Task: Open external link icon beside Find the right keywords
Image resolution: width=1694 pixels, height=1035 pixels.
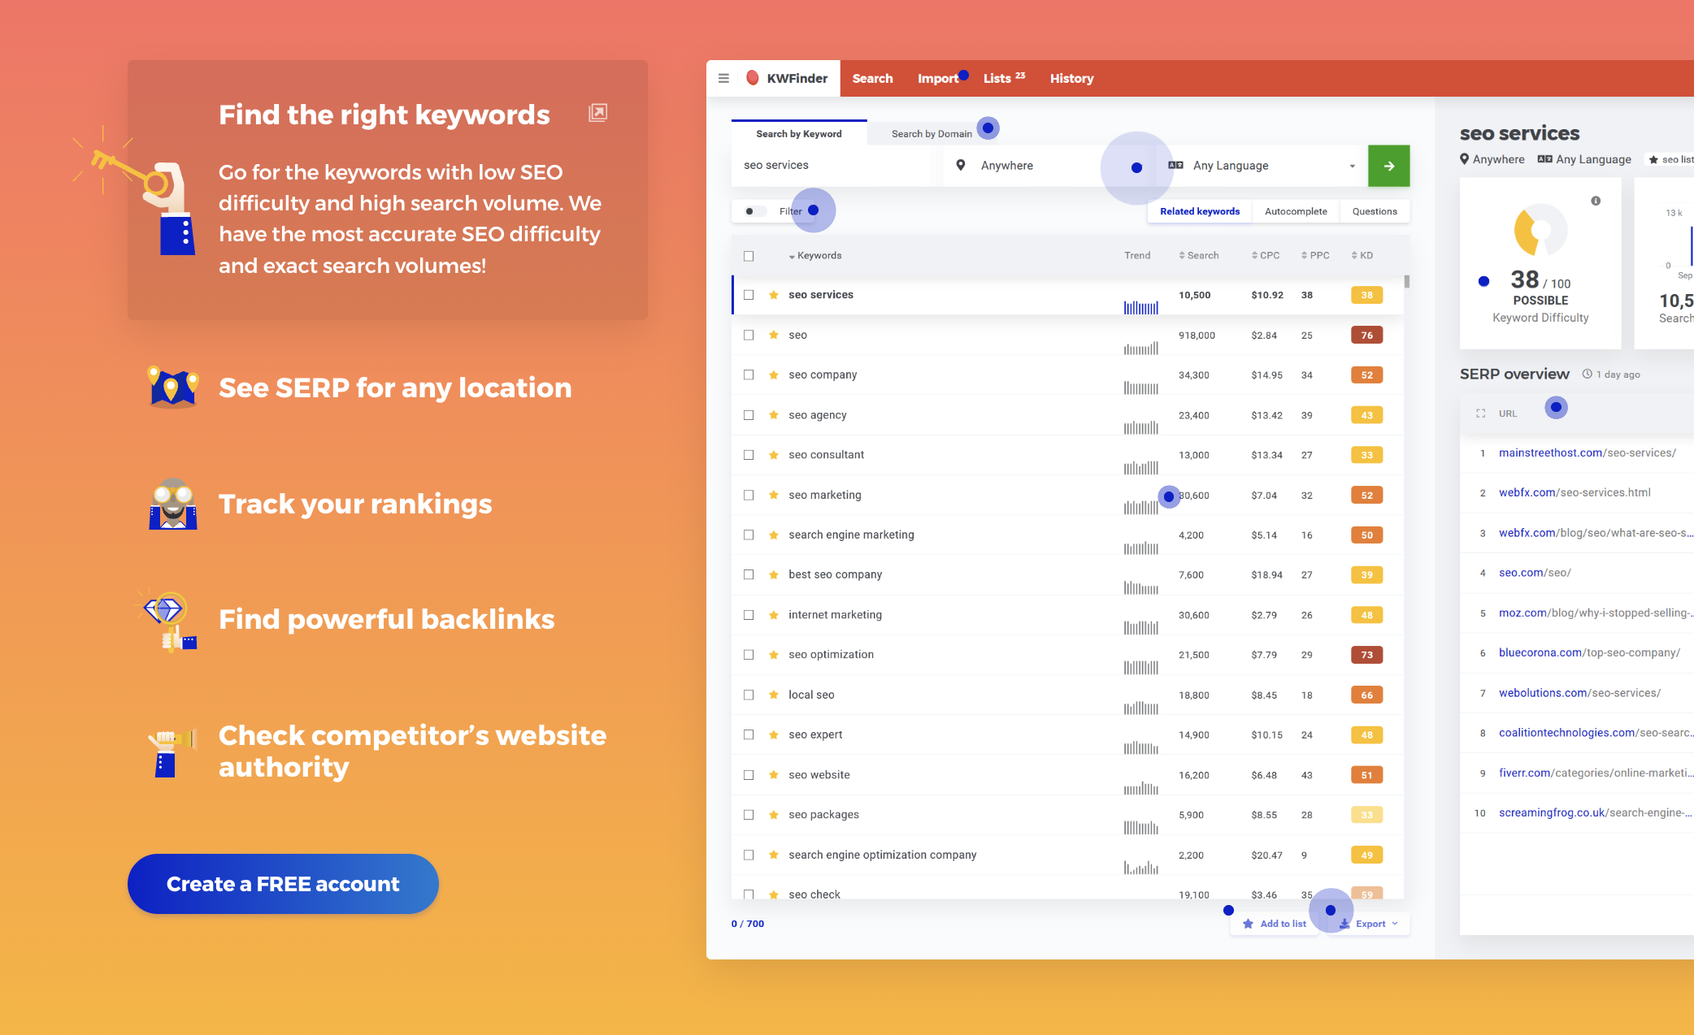Action: tap(598, 113)
